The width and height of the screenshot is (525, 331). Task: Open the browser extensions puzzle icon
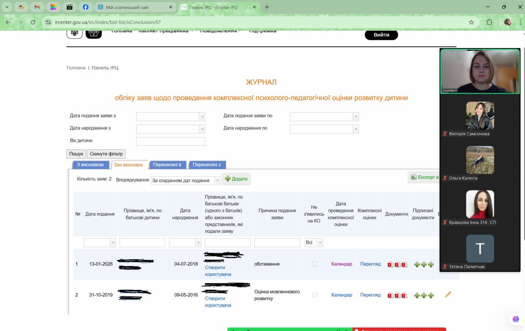coord(489,22)
